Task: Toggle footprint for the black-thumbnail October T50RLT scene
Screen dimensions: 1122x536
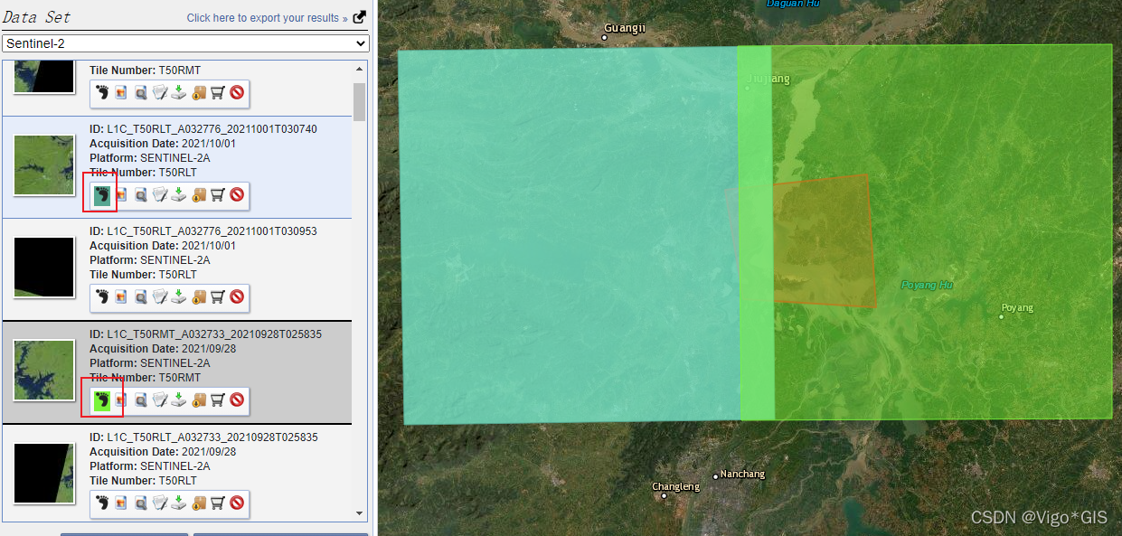Action: pyautogui.click(x=101, y=297)
